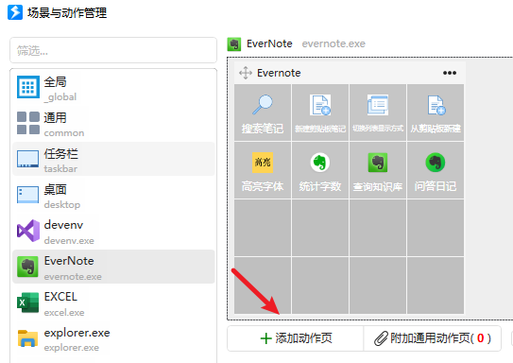Choose the EXCEL excel.exe scene

tap(113, 303)
